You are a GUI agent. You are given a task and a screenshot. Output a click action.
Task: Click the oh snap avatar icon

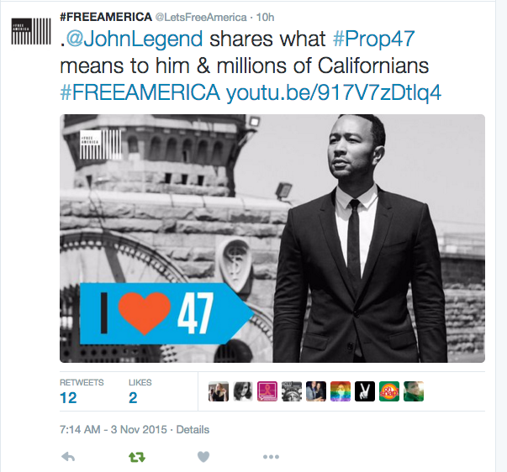pos(389,391)
